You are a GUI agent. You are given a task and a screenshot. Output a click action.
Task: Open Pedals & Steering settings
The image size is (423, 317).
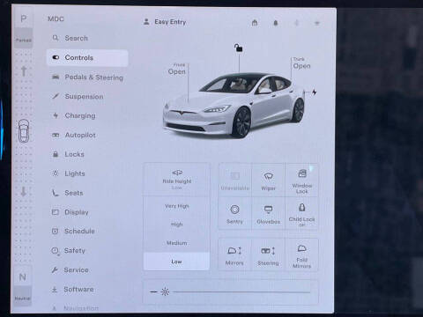click(87, 77)
